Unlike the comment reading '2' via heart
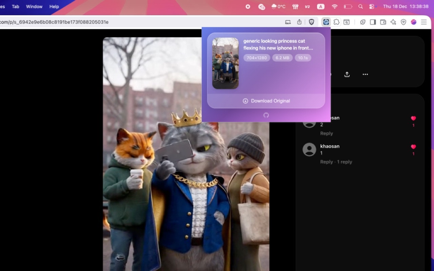The width and height of the screenshot is (434, 271). pos(413,118)
